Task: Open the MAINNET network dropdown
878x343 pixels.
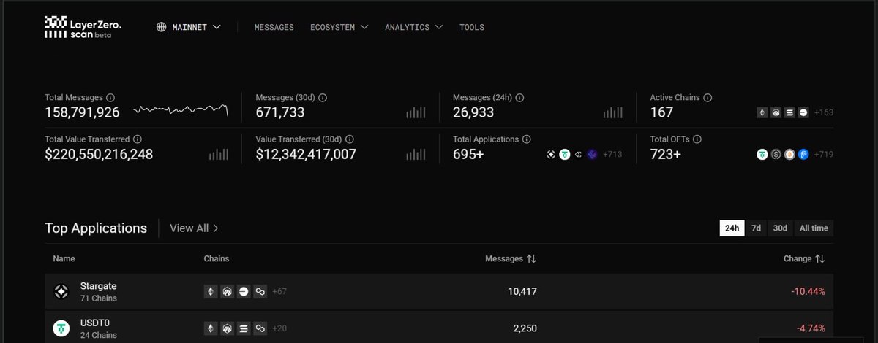Action: [x=189, y=27]
